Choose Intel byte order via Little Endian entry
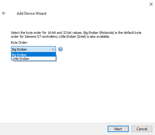The height and width of the screenshot is (135, 155). pyautogui.click(x=34, y=59)
